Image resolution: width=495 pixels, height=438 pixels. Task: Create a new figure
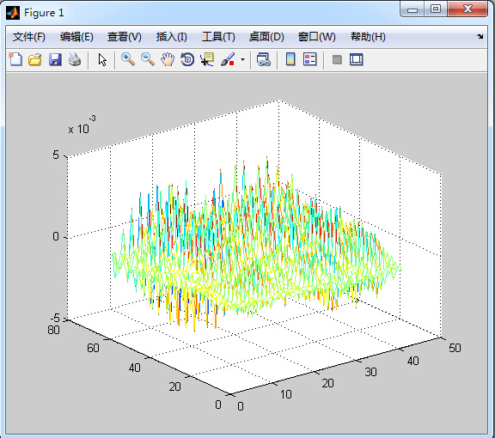(x=15, y=59)
